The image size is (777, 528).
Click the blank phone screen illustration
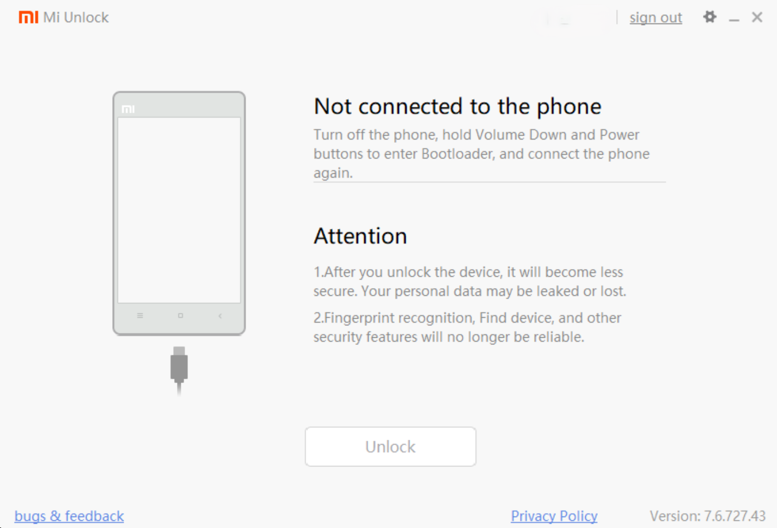(x=179, y=210)
